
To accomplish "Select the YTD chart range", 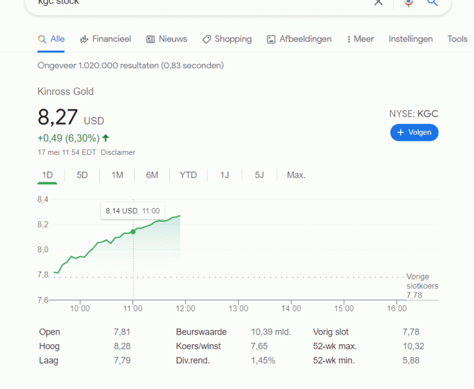I will pyautogui.click(x=188, y=175).
